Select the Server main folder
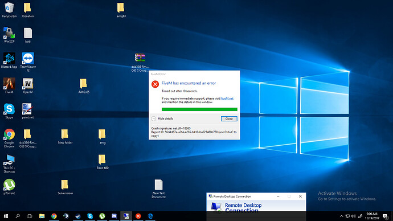 coord(65,187)
